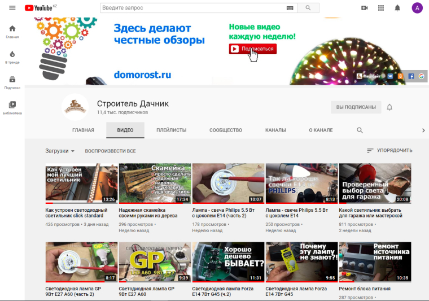
Task: Toggle channel notification bell
Action: click(x=389, y=107)
